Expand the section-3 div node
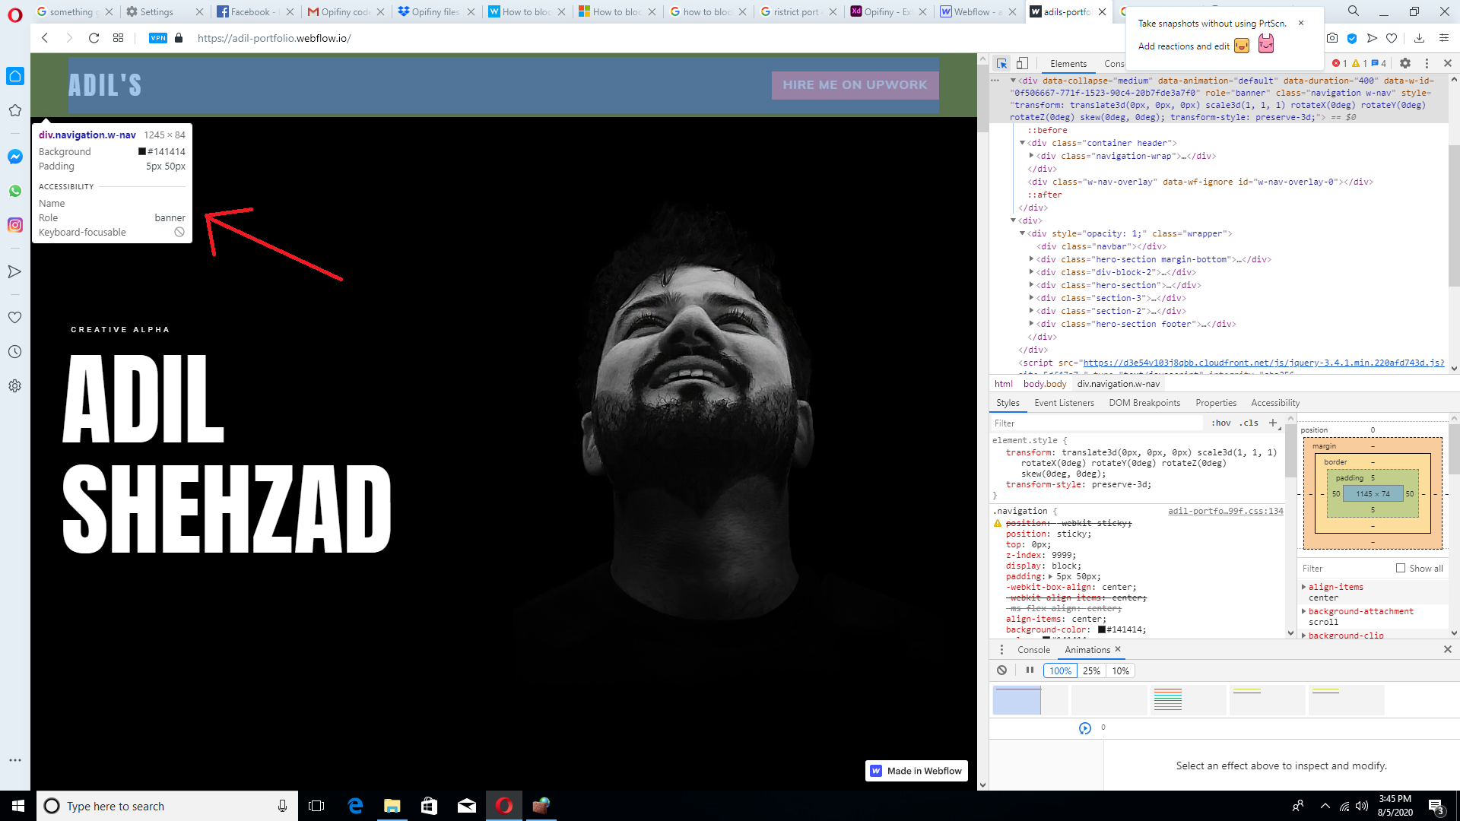 1032,298
